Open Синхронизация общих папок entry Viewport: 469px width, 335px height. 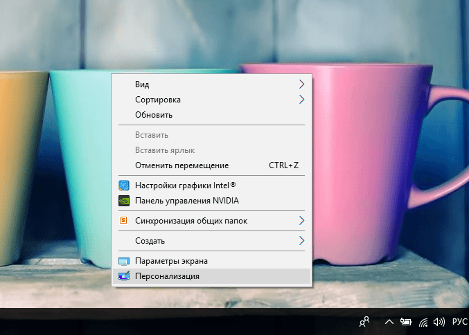tap(212, 221)
